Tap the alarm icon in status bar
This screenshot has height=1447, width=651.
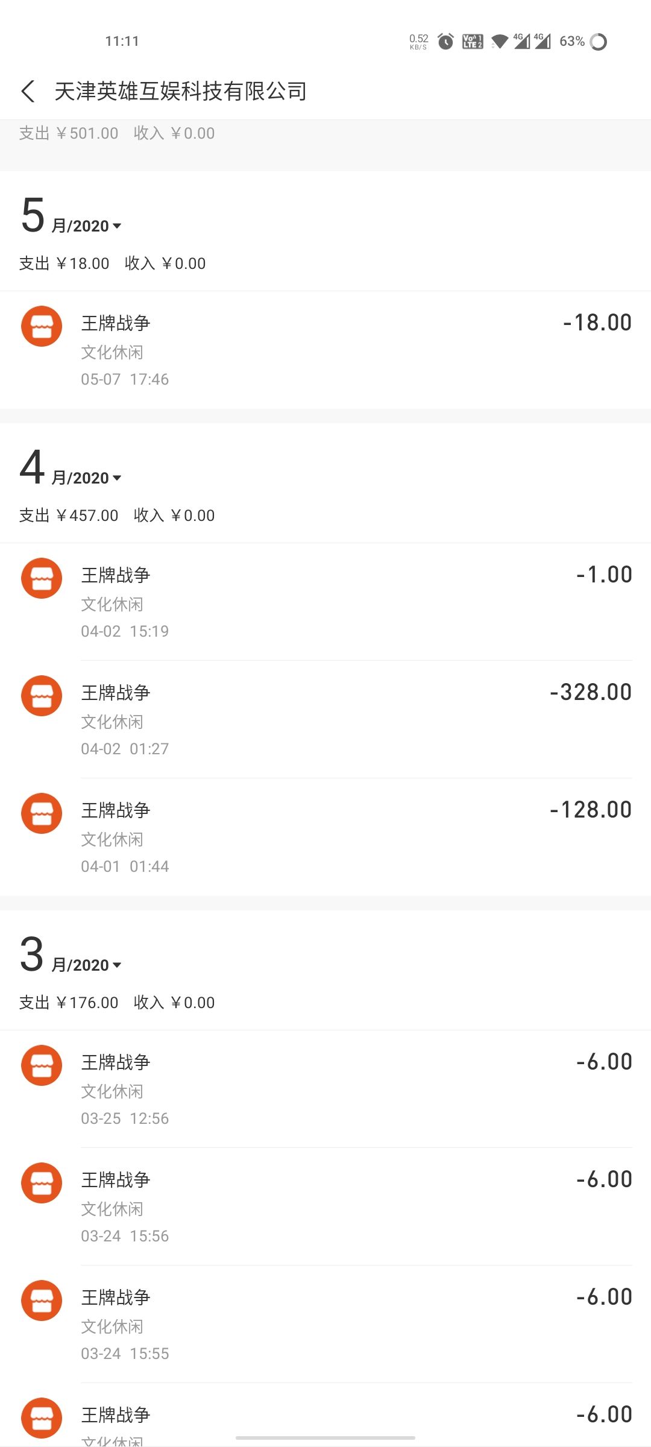pos(445,42)
